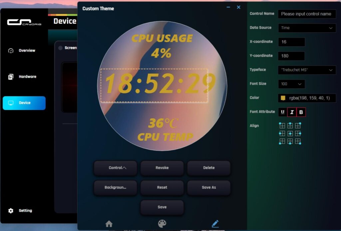Close the Custom Theme window
The height and width of the screenshot is (231, 341).
coord(238,7)
